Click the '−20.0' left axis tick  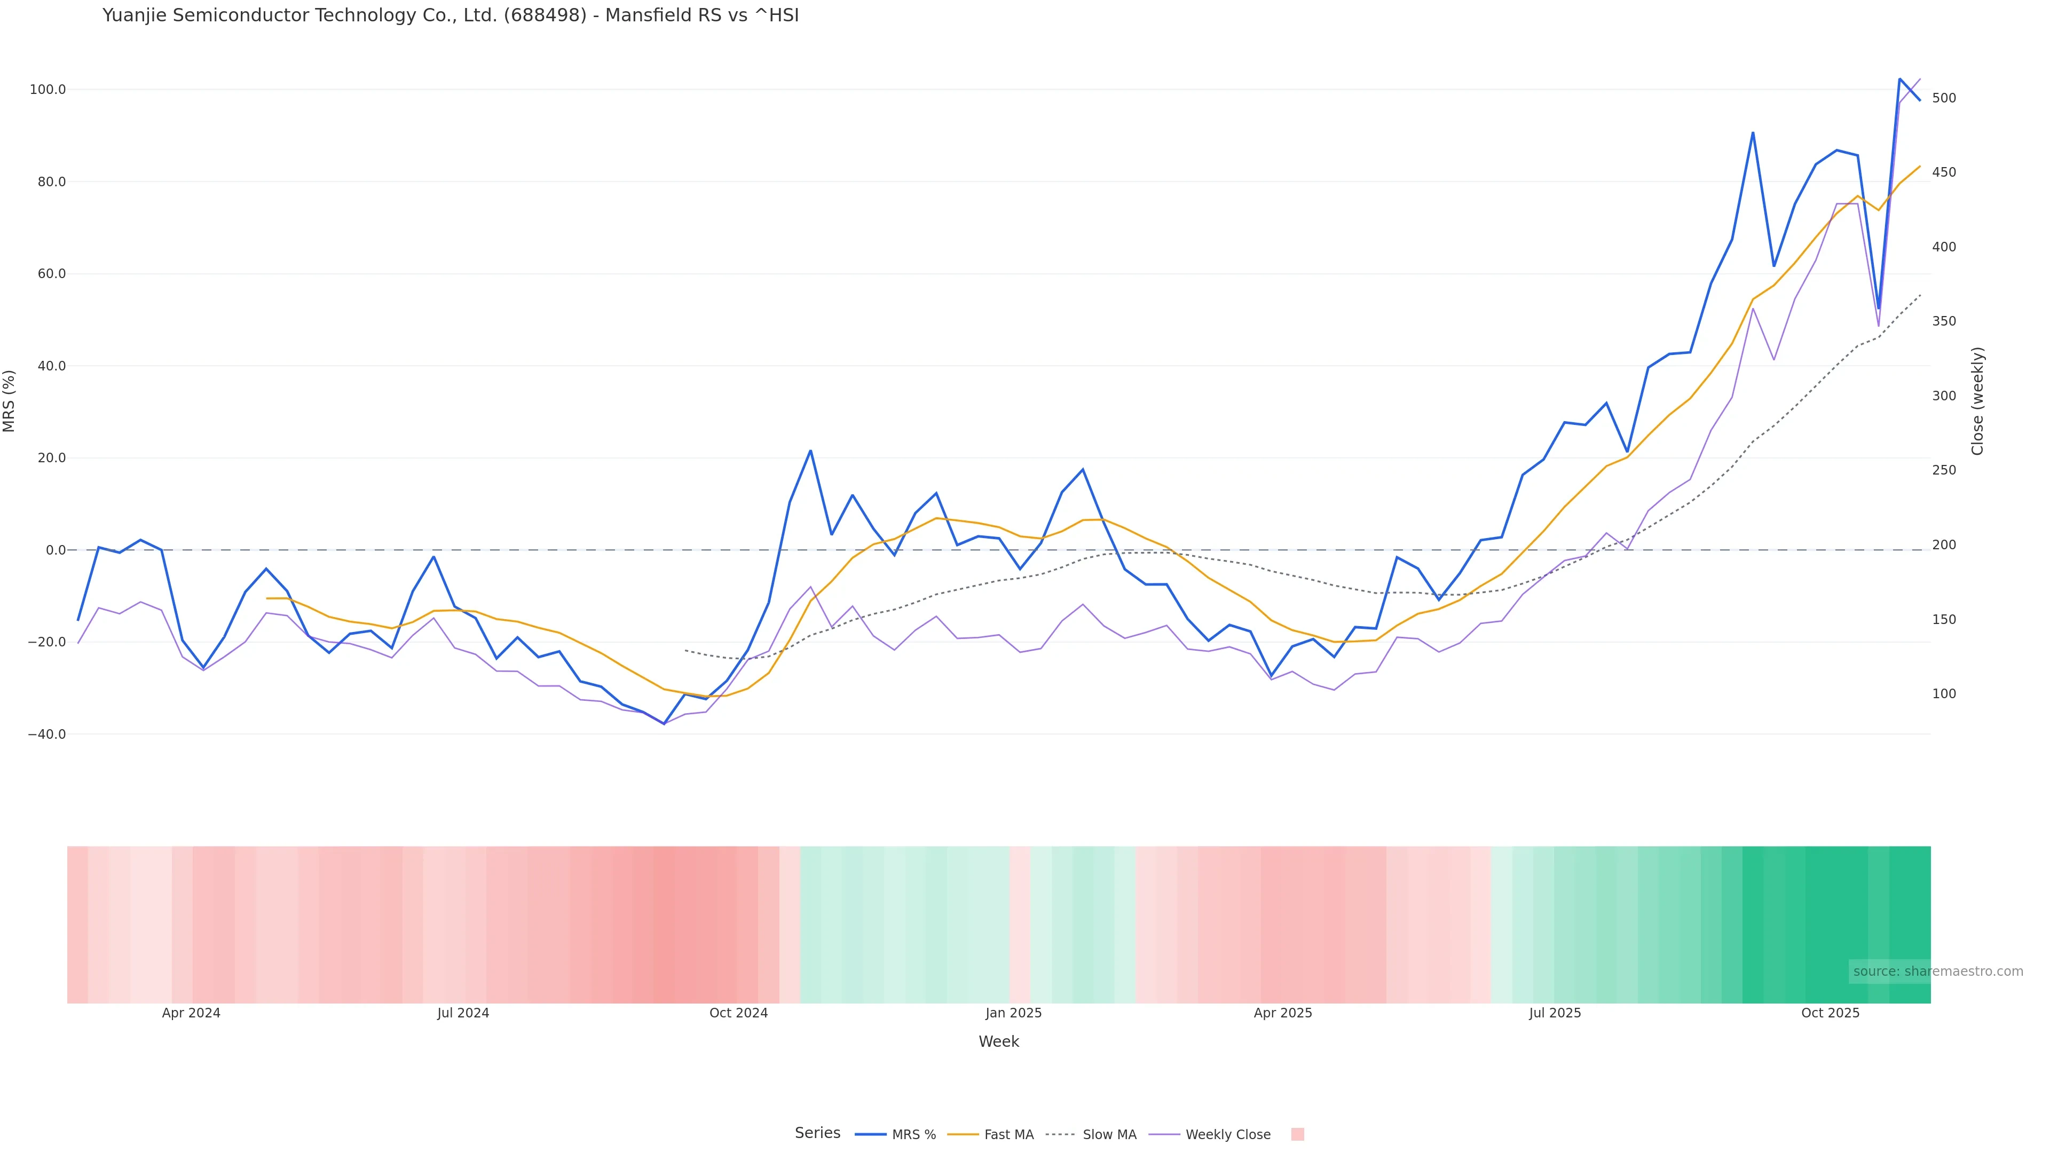coord(47,642)
